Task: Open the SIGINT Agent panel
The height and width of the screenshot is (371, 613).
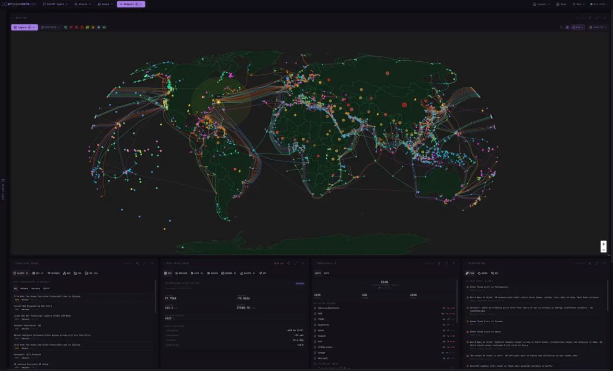Action: click(55, 4)
